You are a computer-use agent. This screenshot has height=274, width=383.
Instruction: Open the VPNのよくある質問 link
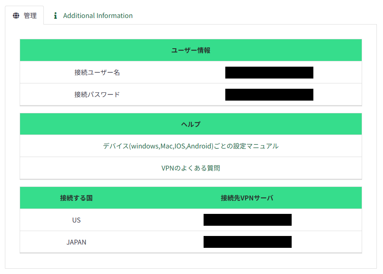pyautogui.click(x=190, y=168)
